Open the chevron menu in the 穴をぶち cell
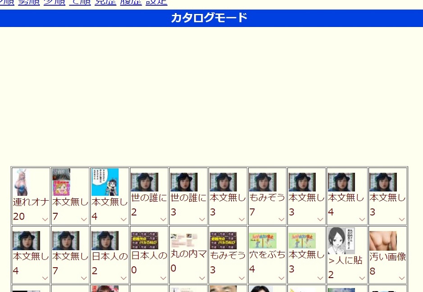This screenshot has height=292, width=423. 281,278
